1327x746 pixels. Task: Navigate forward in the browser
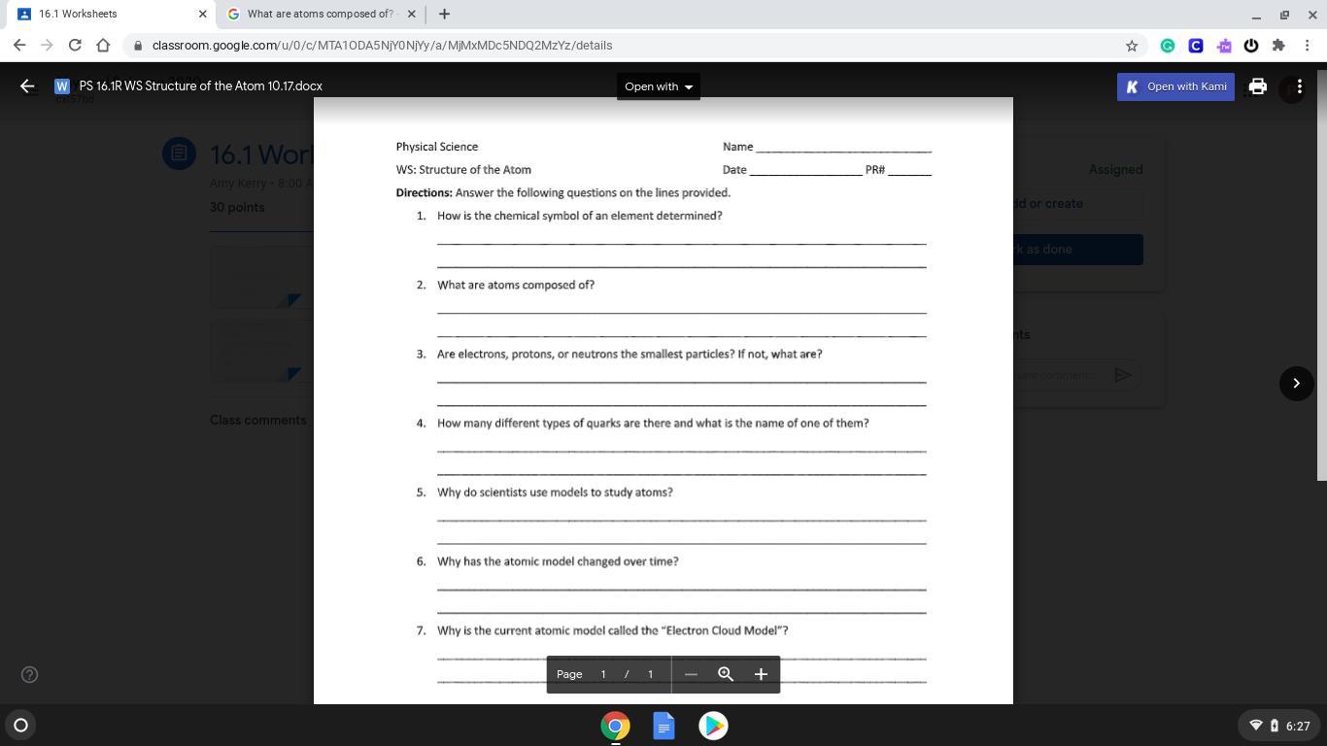[x=47, y=46]
